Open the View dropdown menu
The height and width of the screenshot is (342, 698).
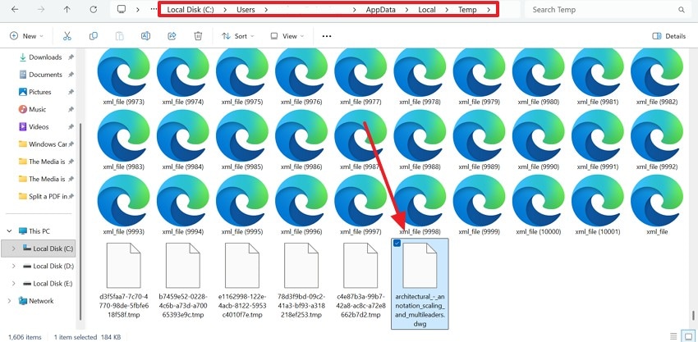[x=287, y=36]
